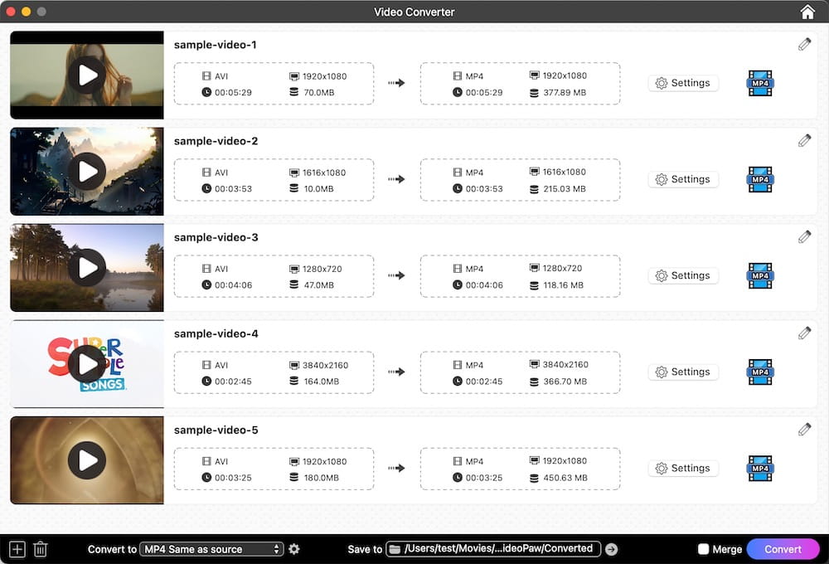Play the sample-video-2 preview thumbnail
Image resolution: width=829 pixels, height=564 pixels.
tap(86, 171)
